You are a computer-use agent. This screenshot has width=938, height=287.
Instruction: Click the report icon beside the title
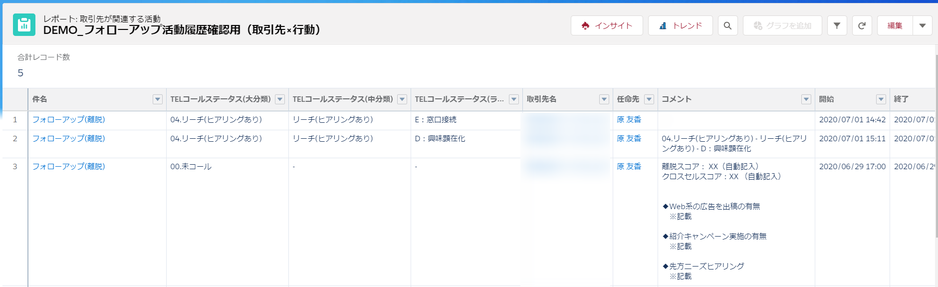pyautogui.click(x=24, y=25)
